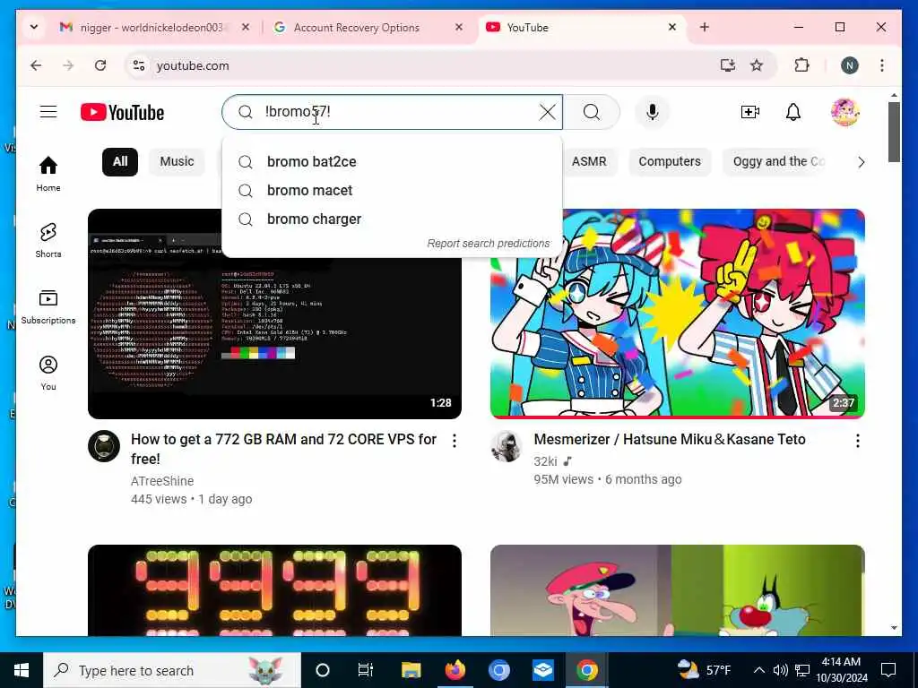This screenshot has height=688, width=918.
Task: Start voice search with the microphone
Action: coord(653,112)
